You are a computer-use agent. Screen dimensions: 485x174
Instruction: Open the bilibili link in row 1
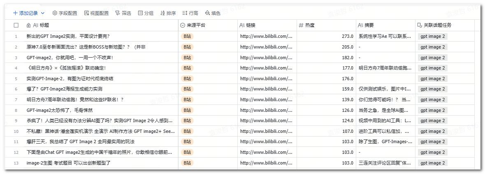[266, 37]
